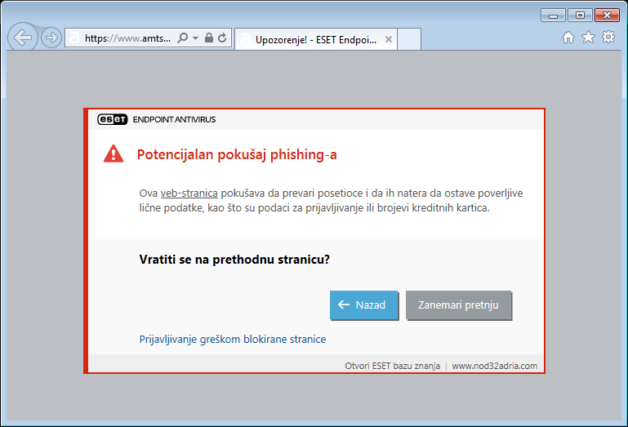This screenshot has width=628, height=427.
Task: Open the Favorites star icon
Action: pos(588,37)
